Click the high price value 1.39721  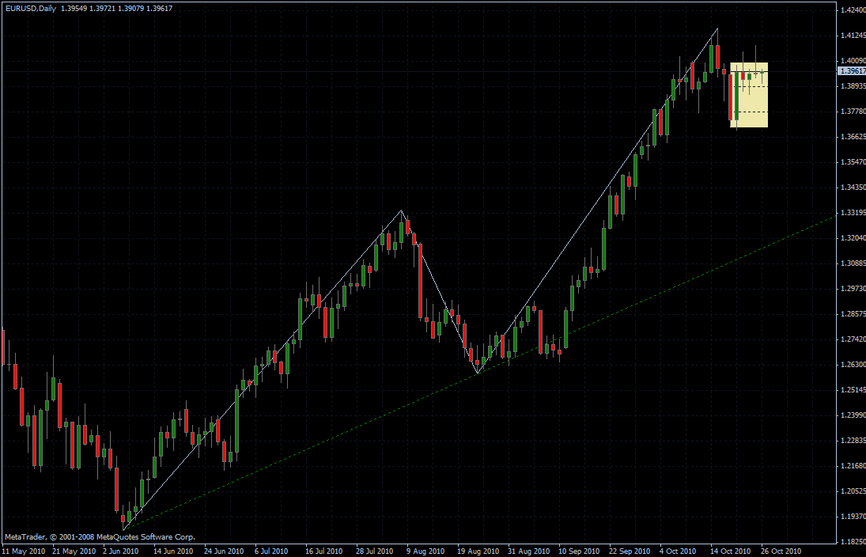102,8
